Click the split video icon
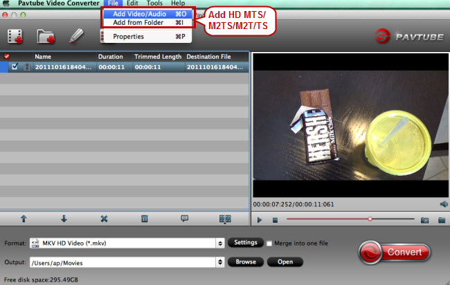 [225, 219]
